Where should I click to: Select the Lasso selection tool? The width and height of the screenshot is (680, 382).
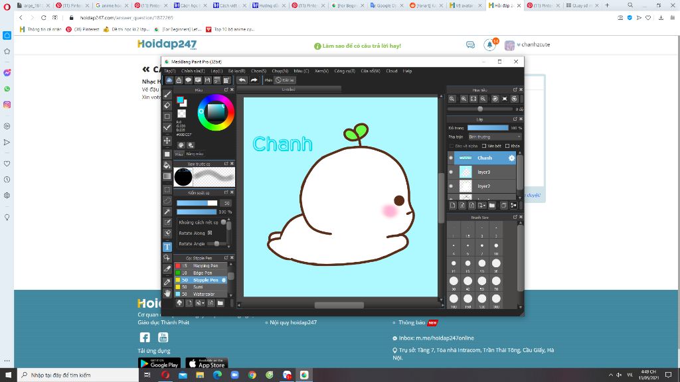[x=167, y=200]
